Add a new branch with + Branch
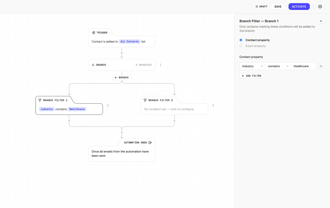330x208 pixels. coord(122,78)
